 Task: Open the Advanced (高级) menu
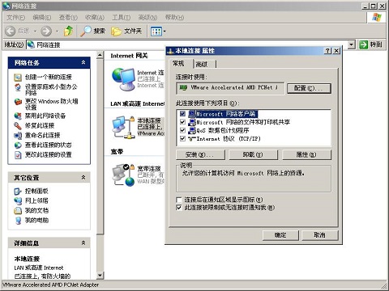147,18
